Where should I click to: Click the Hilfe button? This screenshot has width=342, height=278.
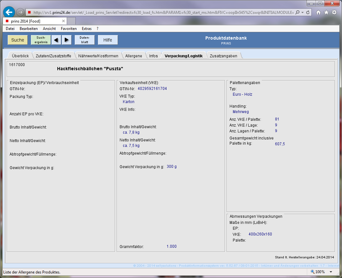tap(108, 40)
